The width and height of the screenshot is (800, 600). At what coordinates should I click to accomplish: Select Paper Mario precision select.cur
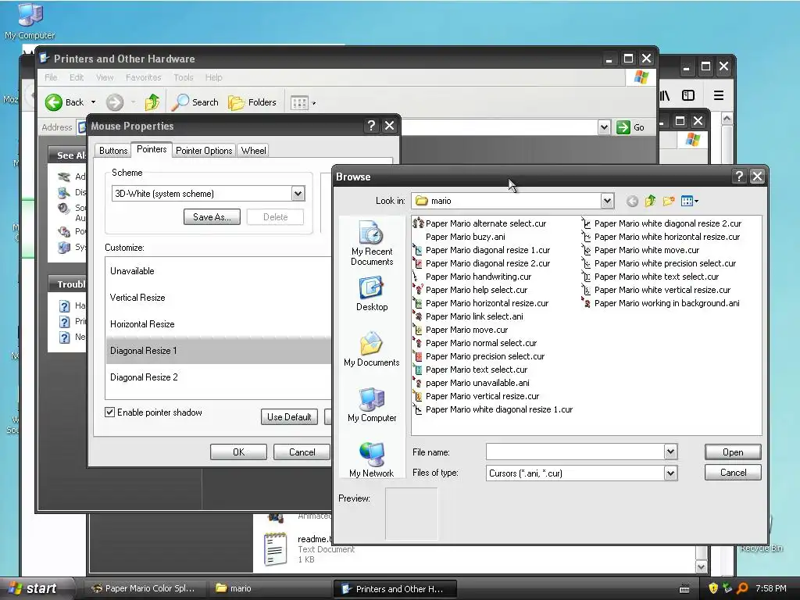pyautogui.click(x=479, y=356)
